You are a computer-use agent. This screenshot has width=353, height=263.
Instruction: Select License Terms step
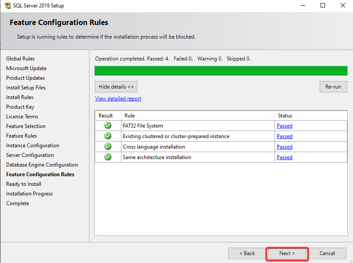coord(22,117)
